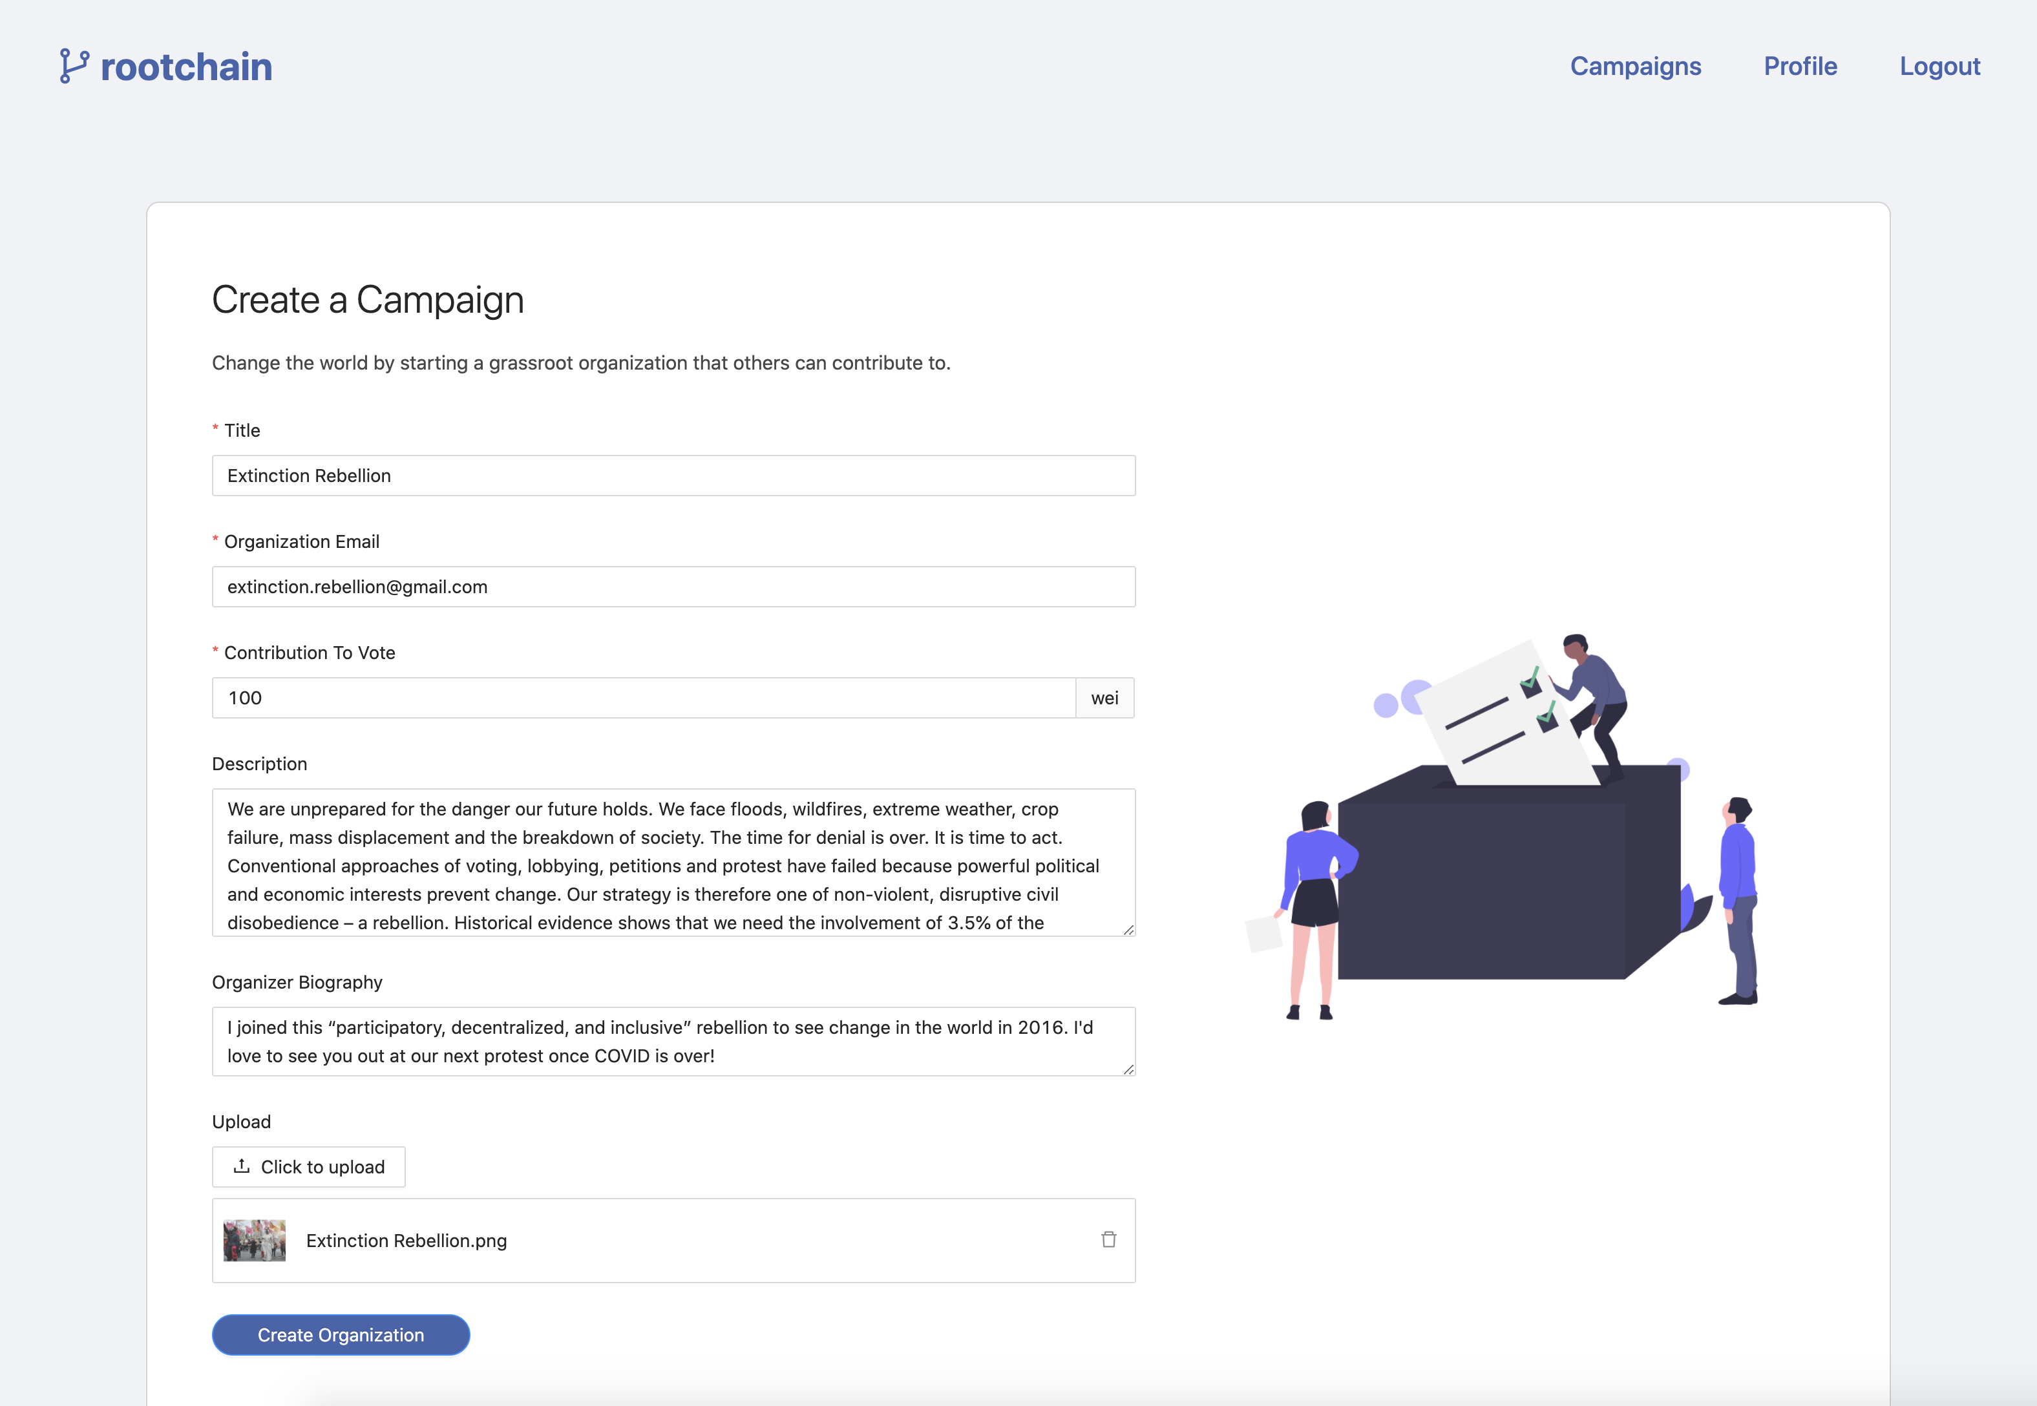
Task: Click the rootchain branch logo icon
Action: 74,66
